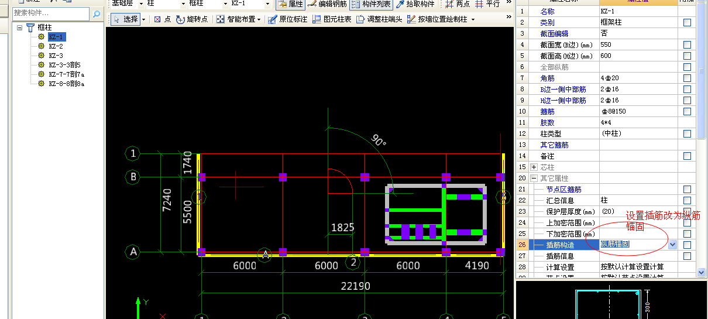
Task: Open the 基础层 floor dropdown
Action: [142, 4]
